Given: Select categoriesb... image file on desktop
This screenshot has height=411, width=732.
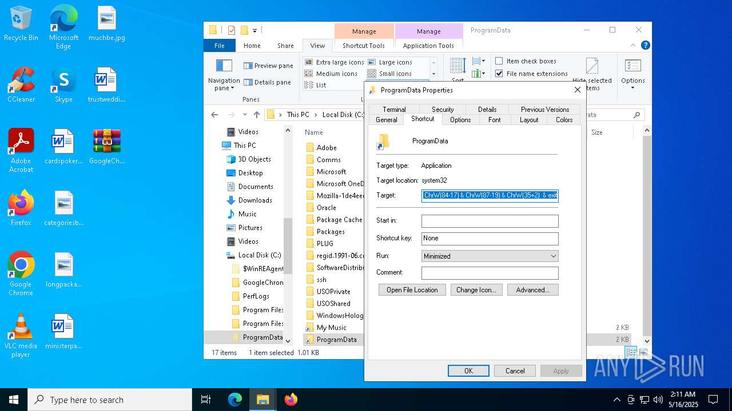Looking at the screenshot, I should coord(63,209).
